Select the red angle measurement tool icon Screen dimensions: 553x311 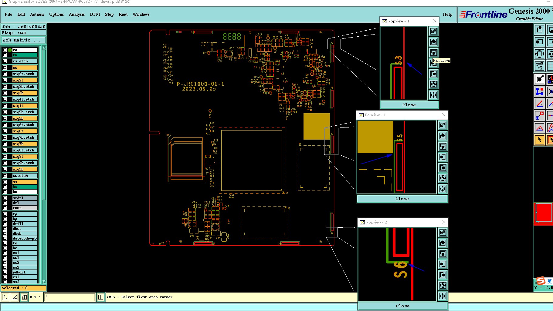click(540, 103)
